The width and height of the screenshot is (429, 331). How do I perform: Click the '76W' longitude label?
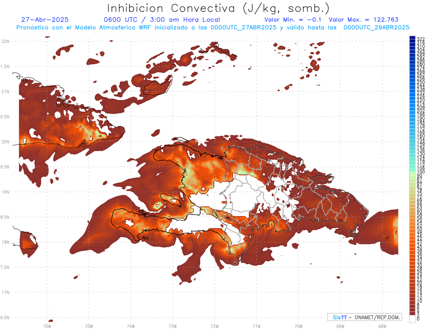pyautogui.click(x=47, y=326)
